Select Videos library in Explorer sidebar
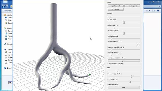The height and width of the screenshot is (91, 162). (9, 39)
